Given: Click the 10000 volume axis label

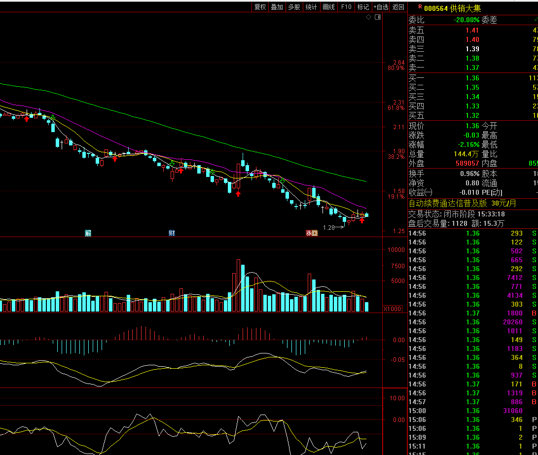Looking at the screenshot, I should [x=396, y=250].
